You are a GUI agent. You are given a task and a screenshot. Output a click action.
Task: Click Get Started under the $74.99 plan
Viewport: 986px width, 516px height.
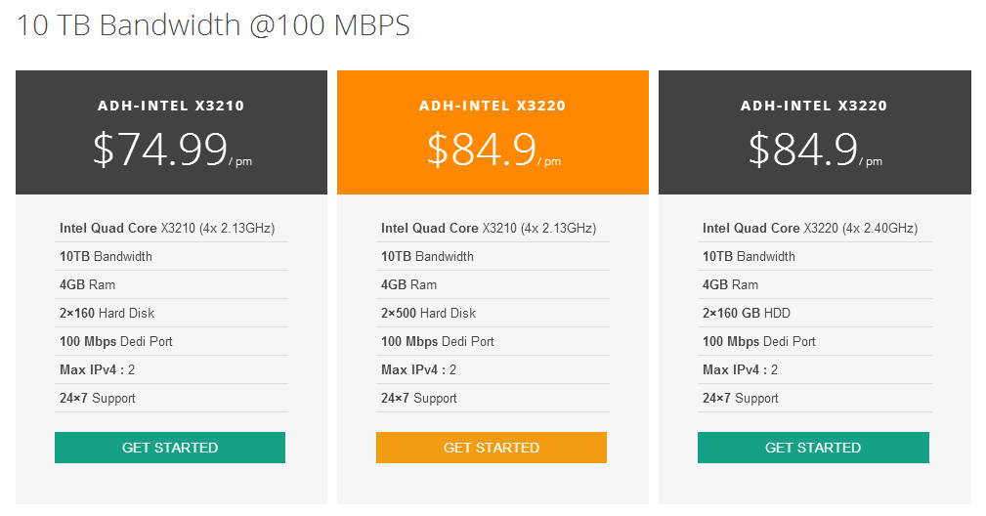click(x=170, y=448)
